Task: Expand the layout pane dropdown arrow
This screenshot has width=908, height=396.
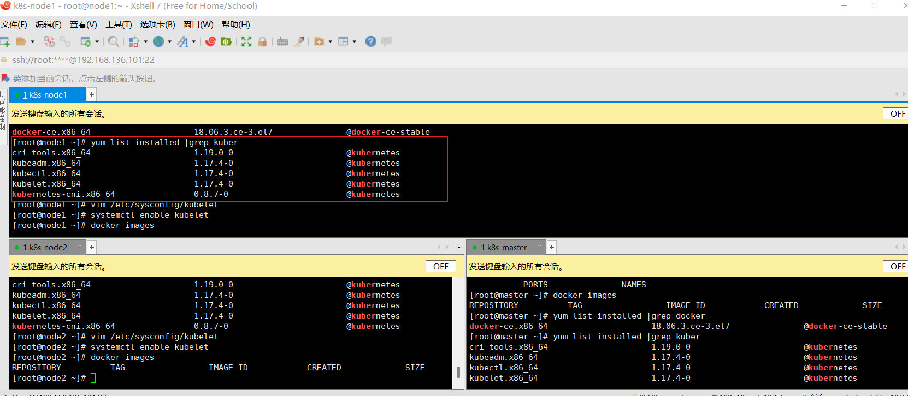Action: pyautogui.click(x=354, y=41)
